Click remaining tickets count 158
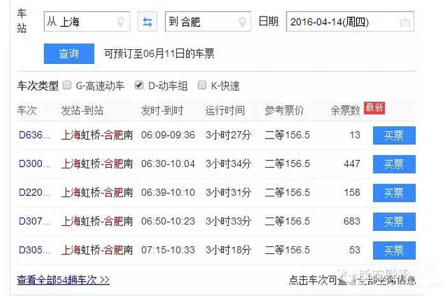Image resolution: width=447 pixels, height=296 pixels. 352,193
